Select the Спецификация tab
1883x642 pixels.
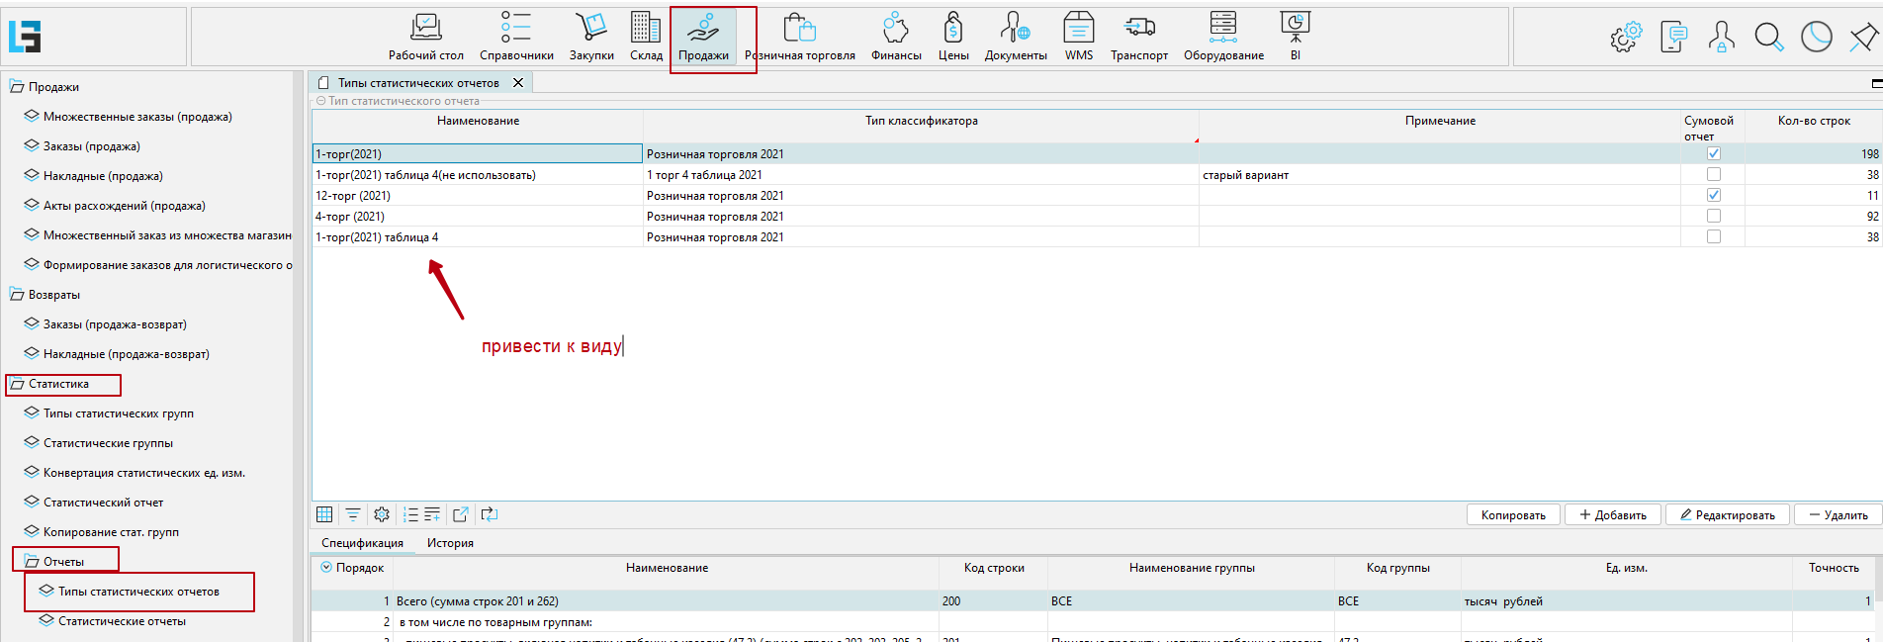[362, 543]
